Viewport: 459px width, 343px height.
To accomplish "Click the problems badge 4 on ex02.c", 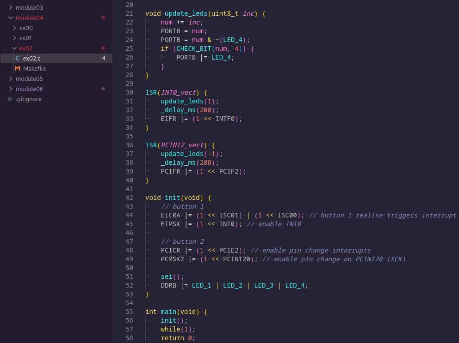I will (104, 58).
